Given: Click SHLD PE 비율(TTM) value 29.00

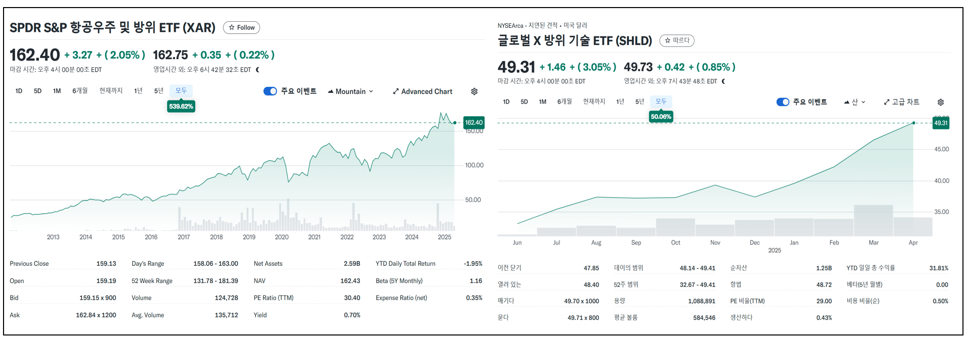Looking at the screenshot, I should 824,301.
